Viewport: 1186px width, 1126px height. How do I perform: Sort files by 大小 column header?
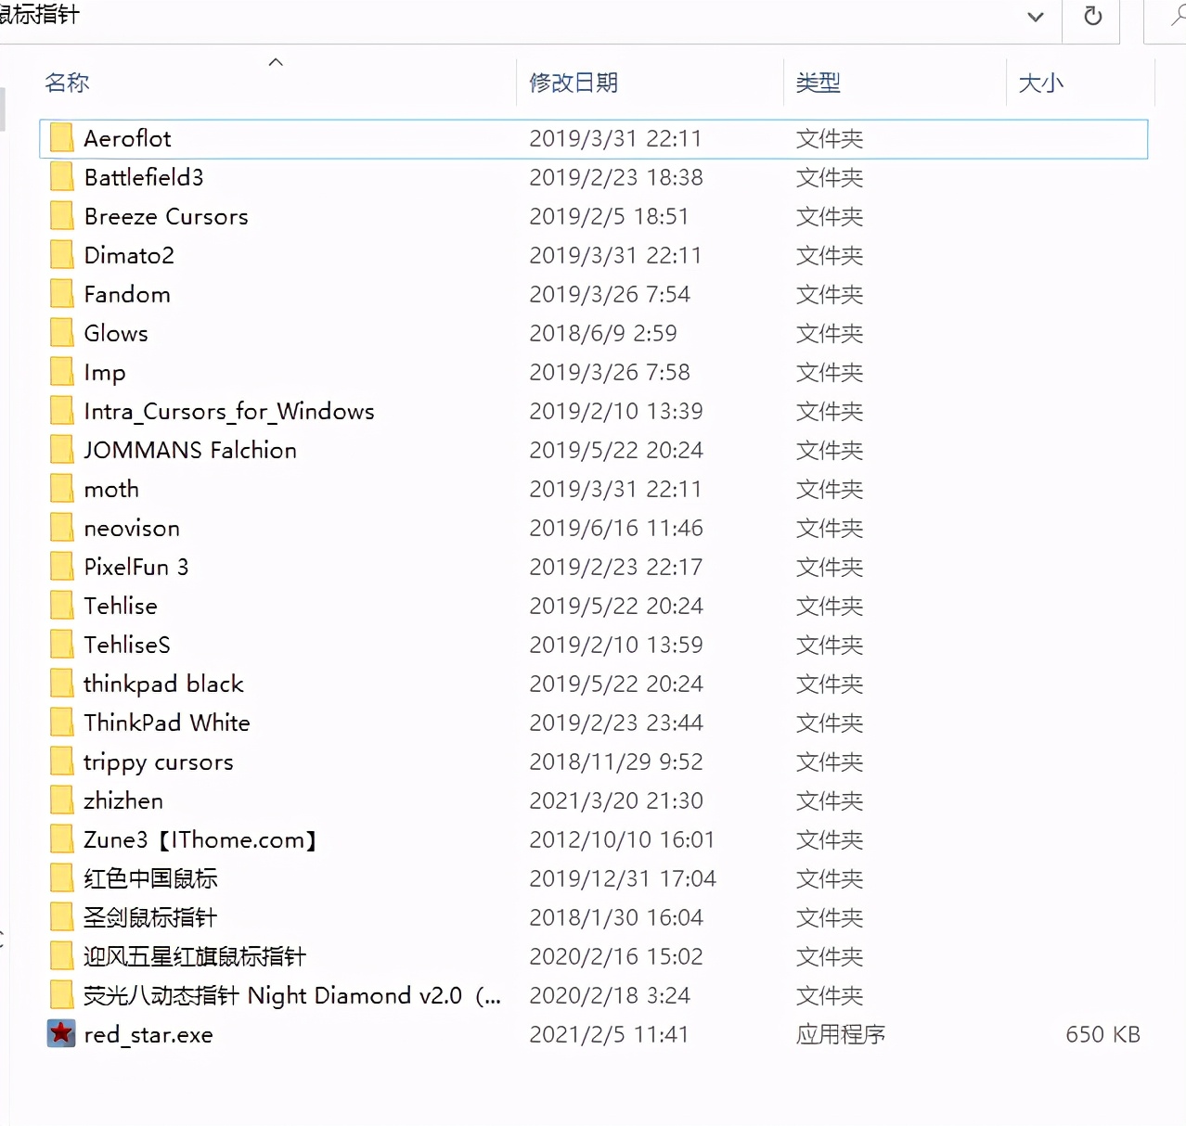click(1040, 83)
